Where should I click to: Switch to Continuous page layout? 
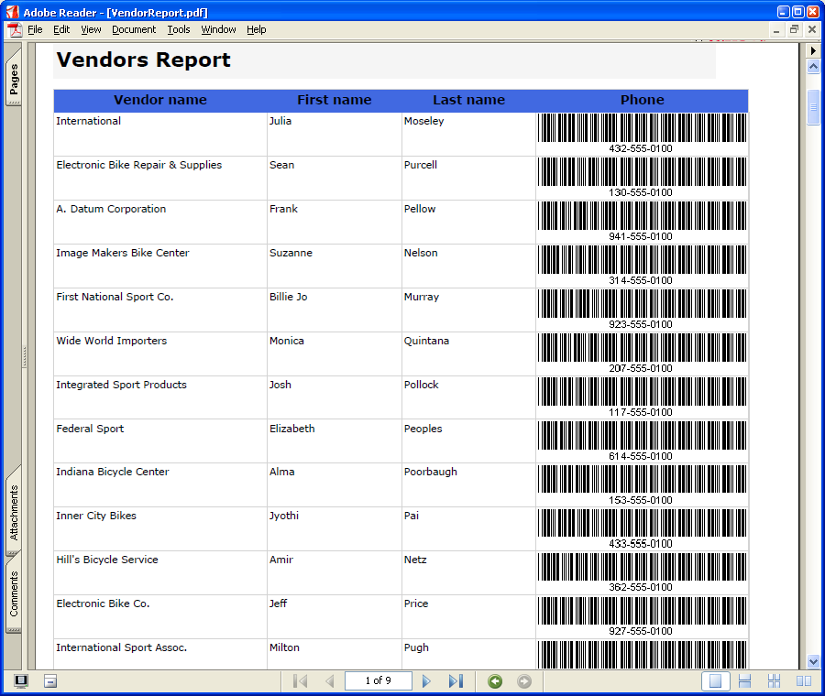[744, 681]
